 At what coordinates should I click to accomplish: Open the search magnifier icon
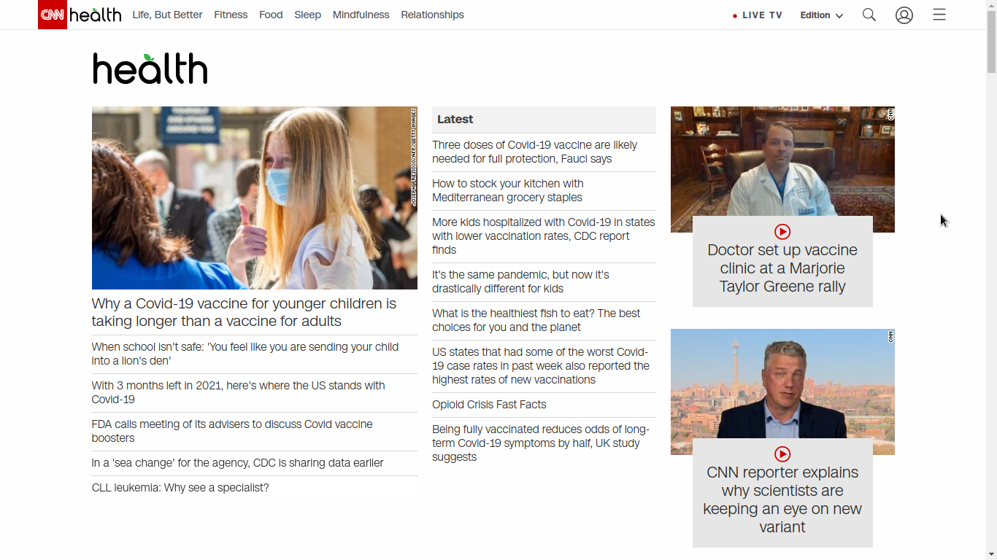869,15
